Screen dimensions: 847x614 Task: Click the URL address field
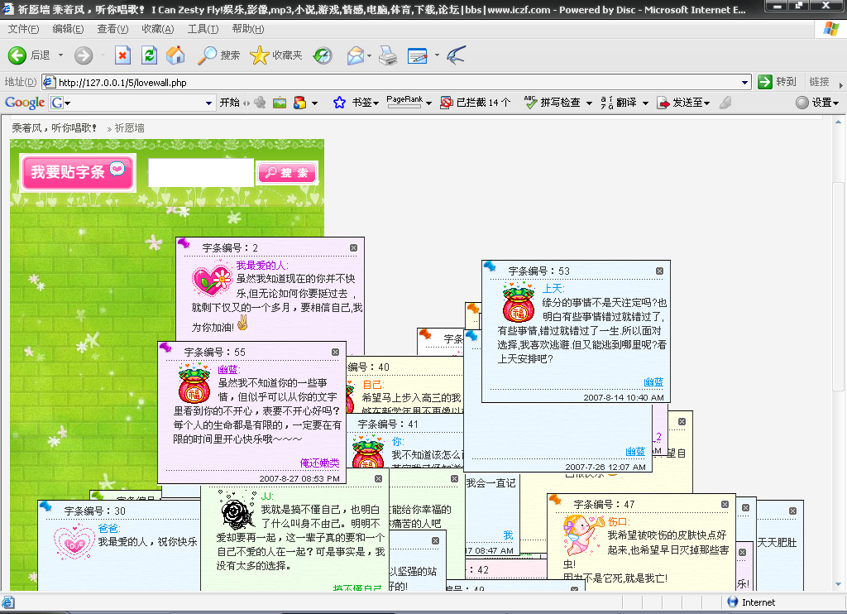397,82
